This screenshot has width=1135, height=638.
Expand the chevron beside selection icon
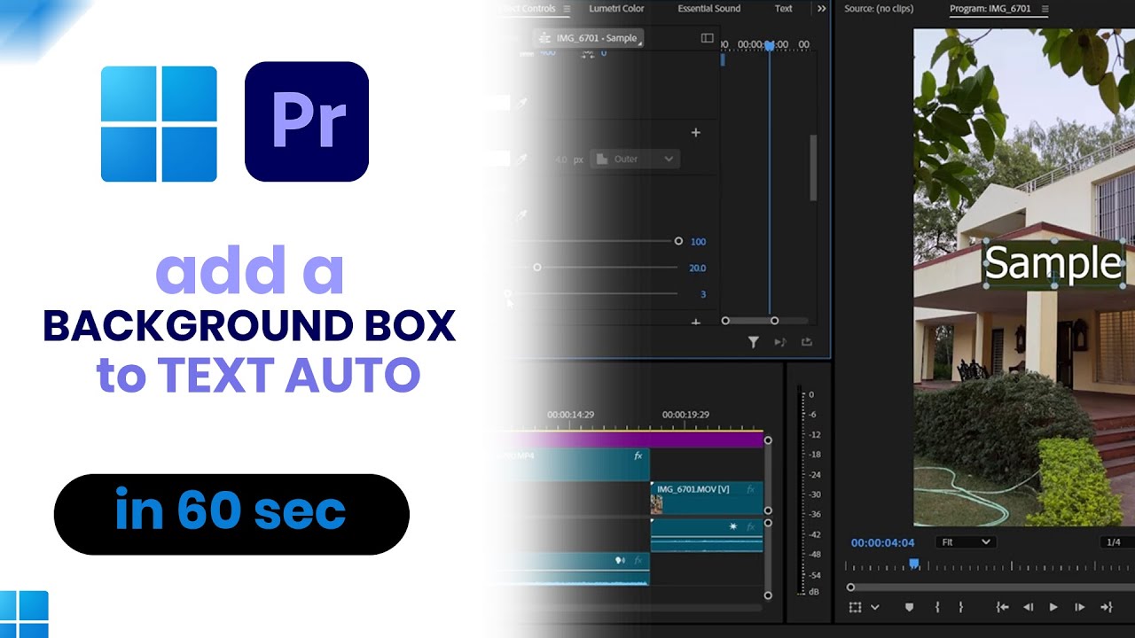[x=875, y=607]
